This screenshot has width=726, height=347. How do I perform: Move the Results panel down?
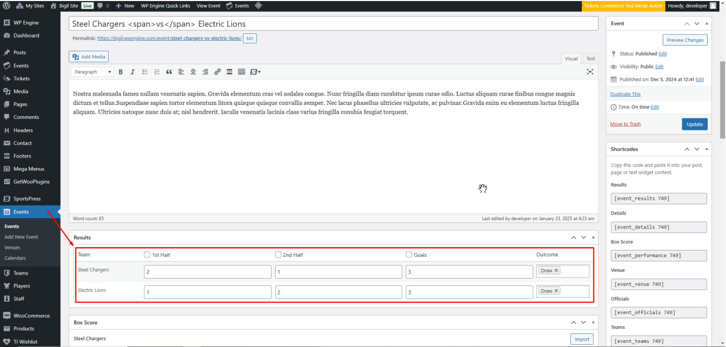(x=583, y=237)
